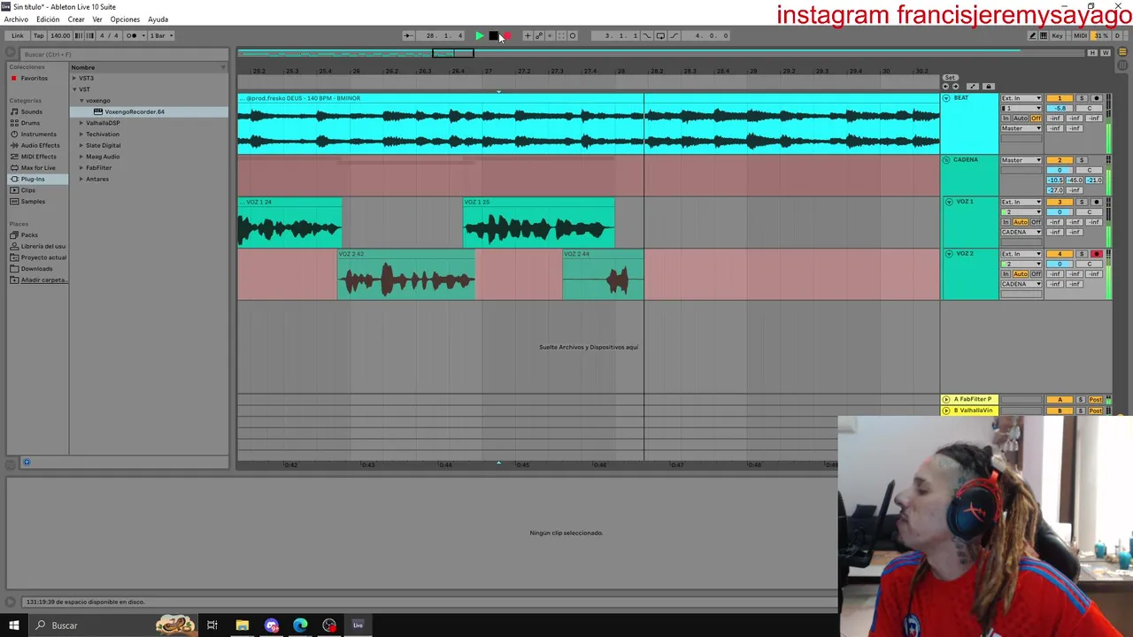Collapse the VST folder
The height and width of the screenshot is (637, 1133).
pos(74,89)
